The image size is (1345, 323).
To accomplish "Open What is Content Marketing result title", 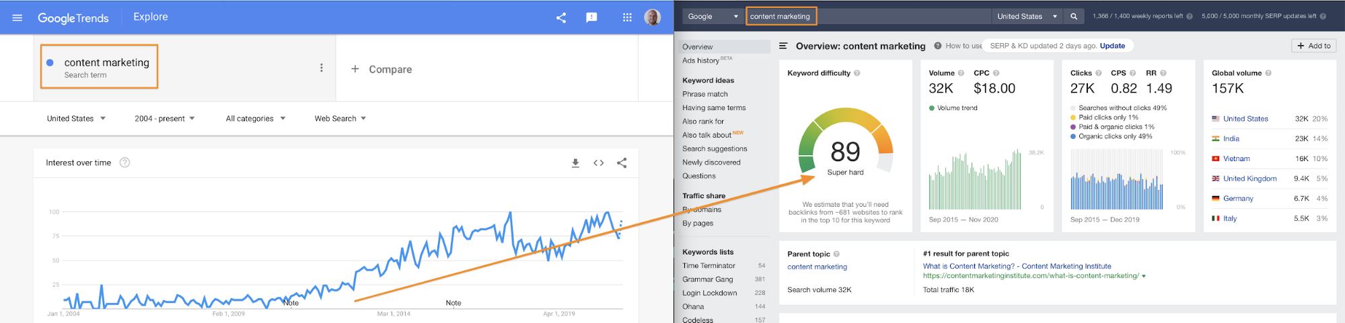I will point(1017,266).
